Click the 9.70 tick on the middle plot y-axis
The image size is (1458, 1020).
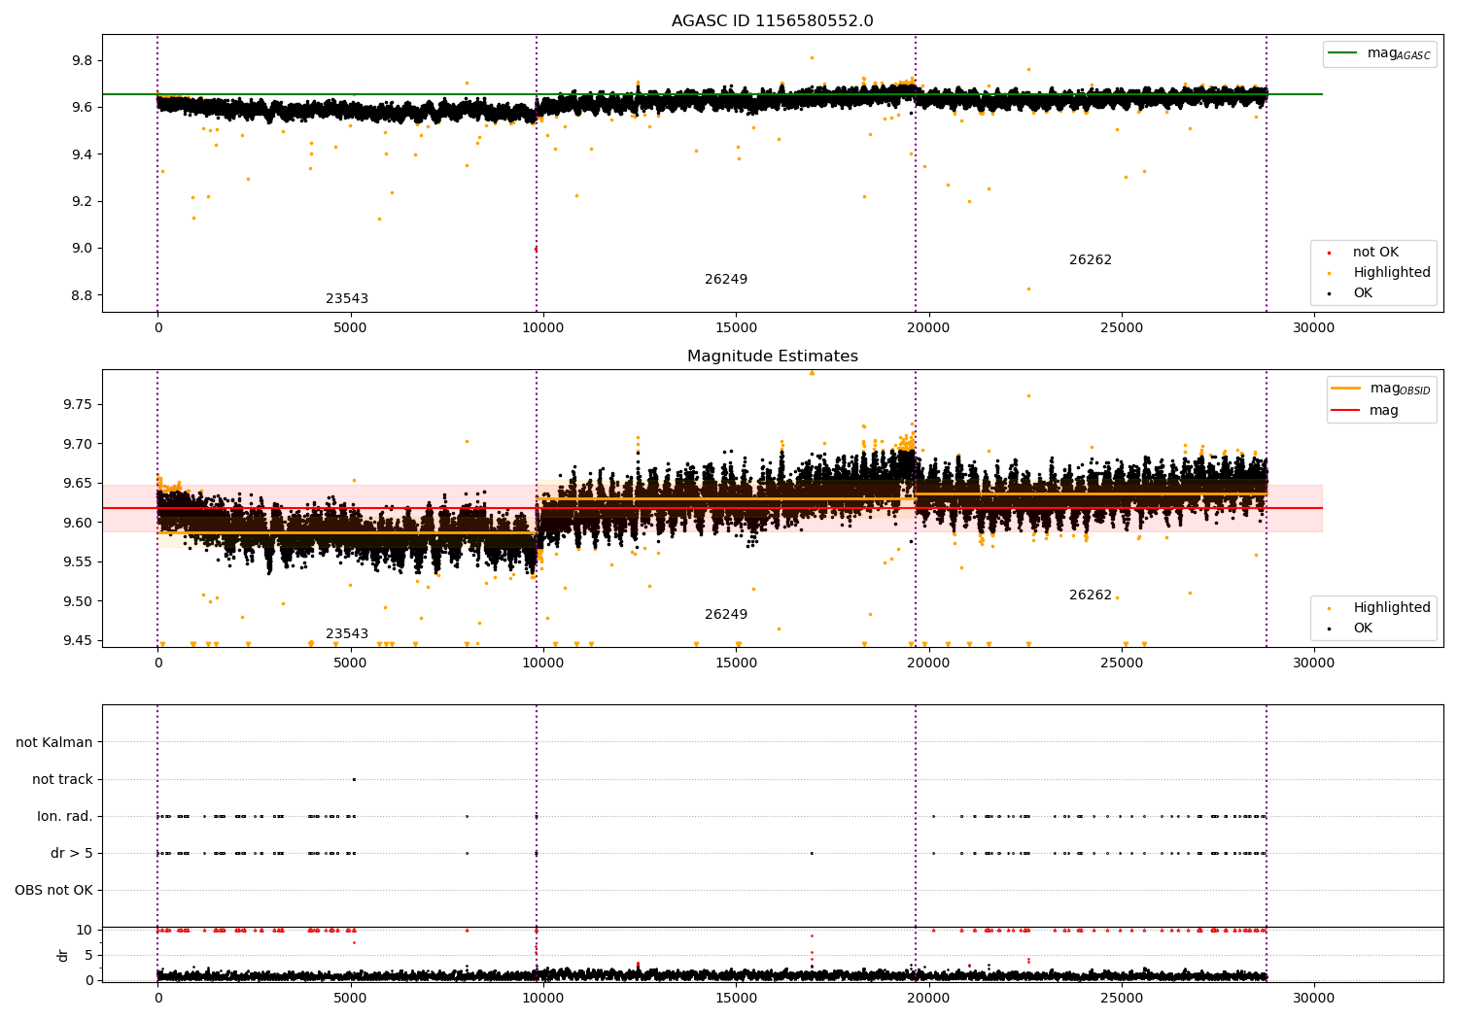click(78, 444)
